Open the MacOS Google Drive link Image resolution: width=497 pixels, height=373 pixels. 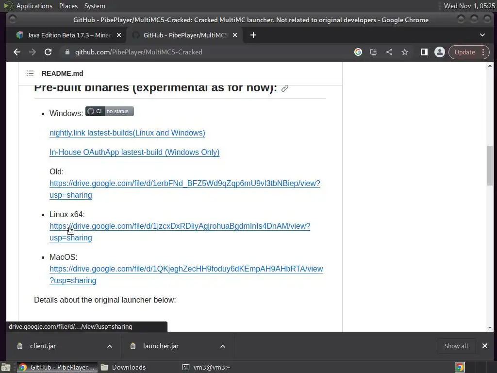click(186, 269)
